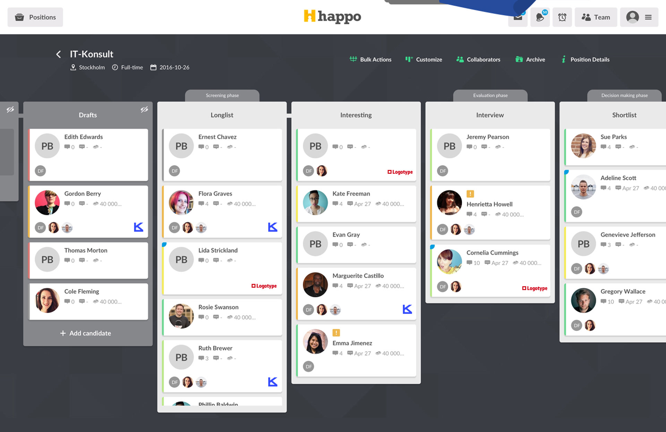Toggle the eye icon on leftmost hidden column
666x432 pixels.
pos(10,109)
